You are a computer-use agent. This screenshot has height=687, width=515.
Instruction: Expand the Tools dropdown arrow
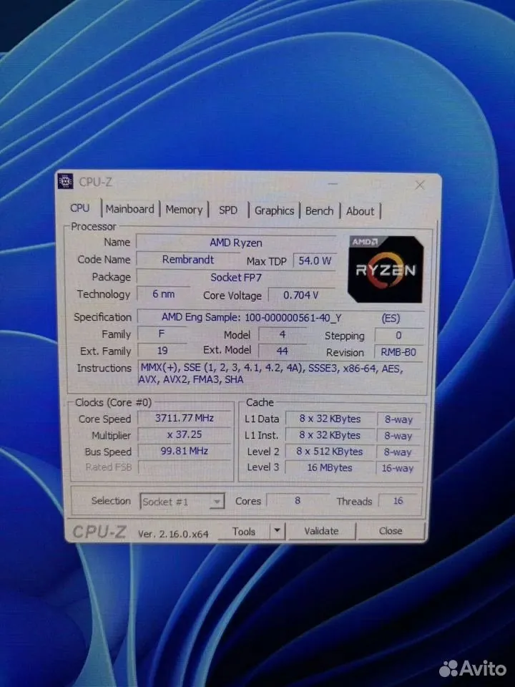coord(277,531)
